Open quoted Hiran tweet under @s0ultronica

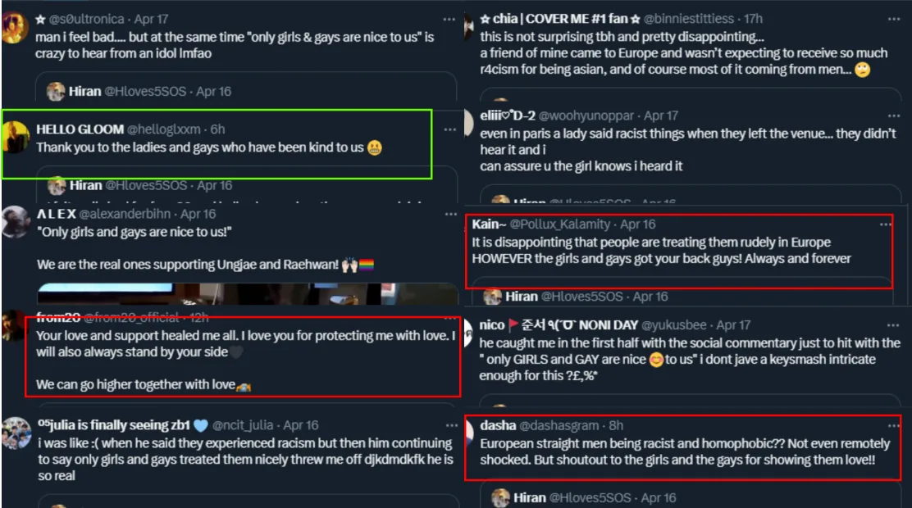coord(246,88)
